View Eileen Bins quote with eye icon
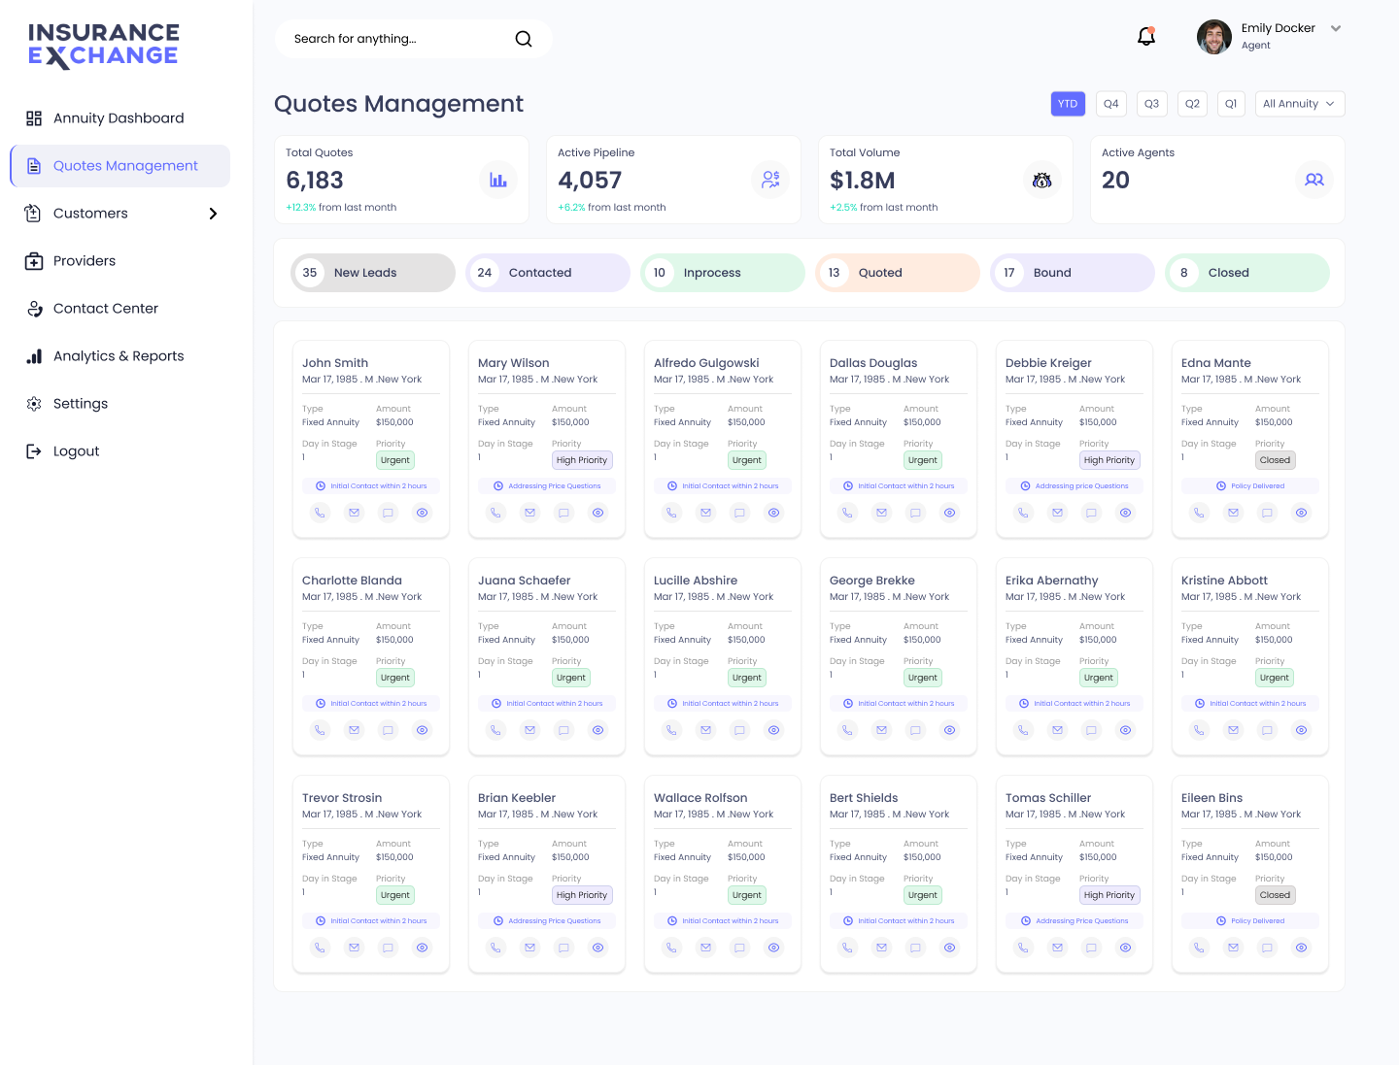 pyautogui.click(x=1301, y=948)
